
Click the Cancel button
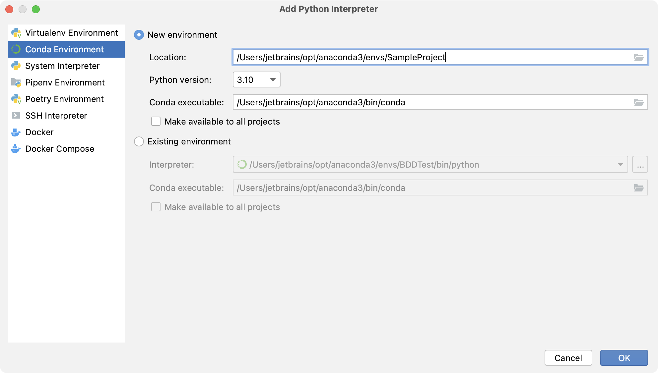(x=568, y=358)
